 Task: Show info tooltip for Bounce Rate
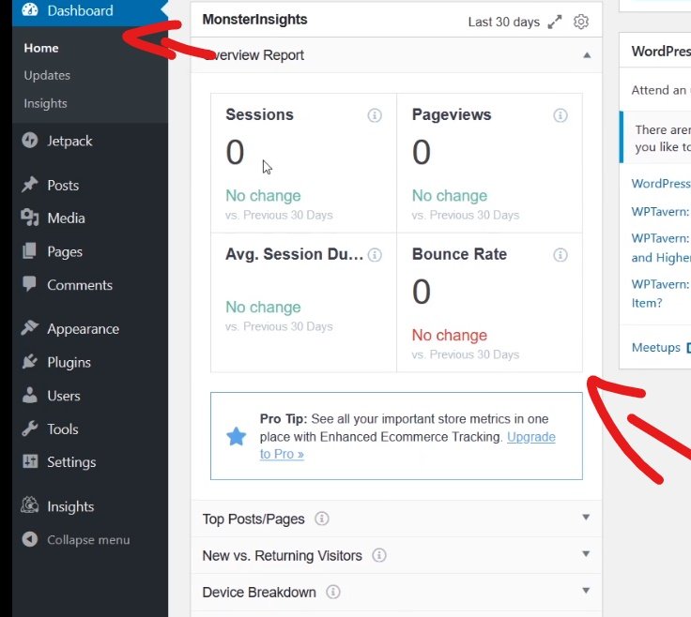[x=560, y=255]
